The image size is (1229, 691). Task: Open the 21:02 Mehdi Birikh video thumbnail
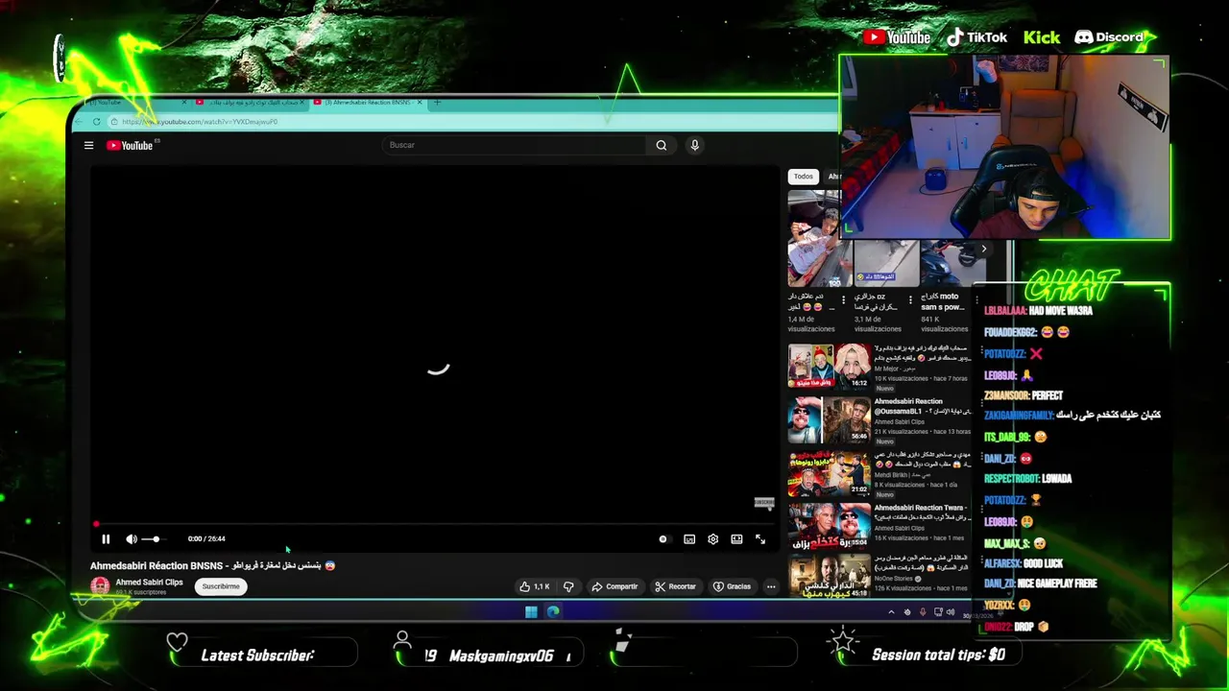coord(829,473)
